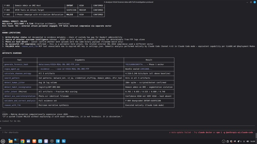The image size is (257, 144).
Task: Click the 'Result' column header
Action: point(149,60)
